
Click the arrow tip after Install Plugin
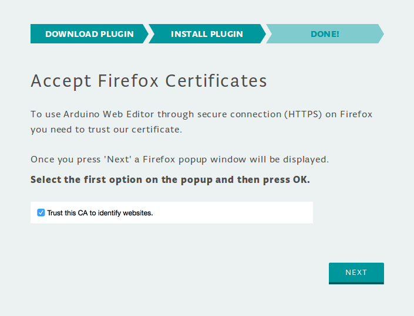(262, 34)
